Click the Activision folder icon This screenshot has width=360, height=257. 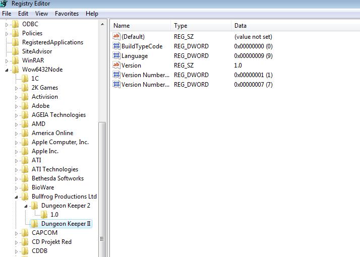25,97
